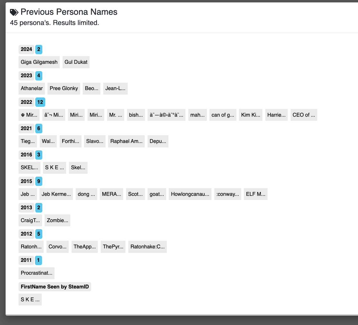Click the 2016 year label
Image resolution: width=358 pixels, height=325 pixels.
coord(26,155)
